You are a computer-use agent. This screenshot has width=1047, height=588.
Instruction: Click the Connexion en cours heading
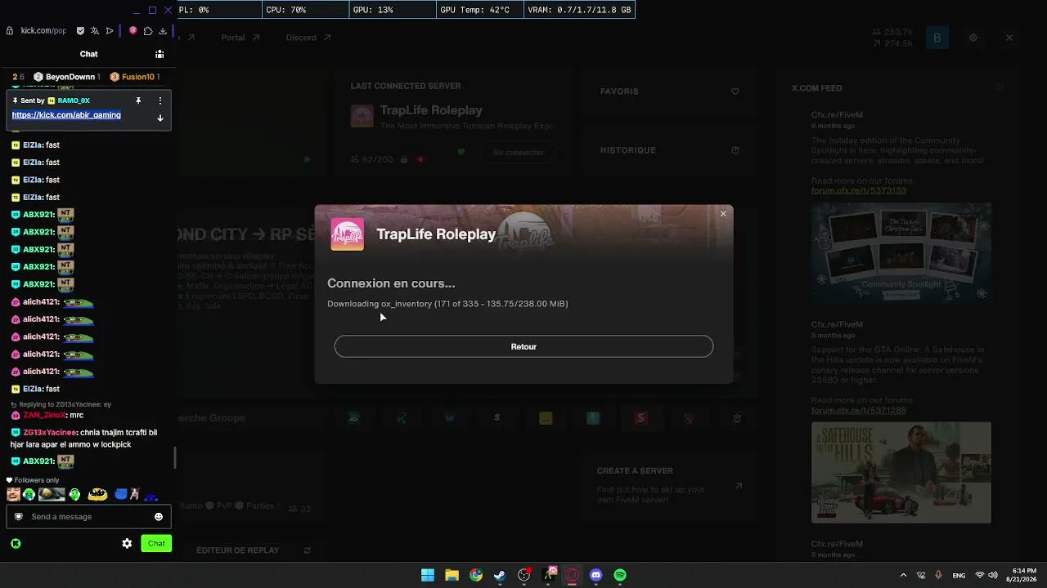(x=391, y=283)
